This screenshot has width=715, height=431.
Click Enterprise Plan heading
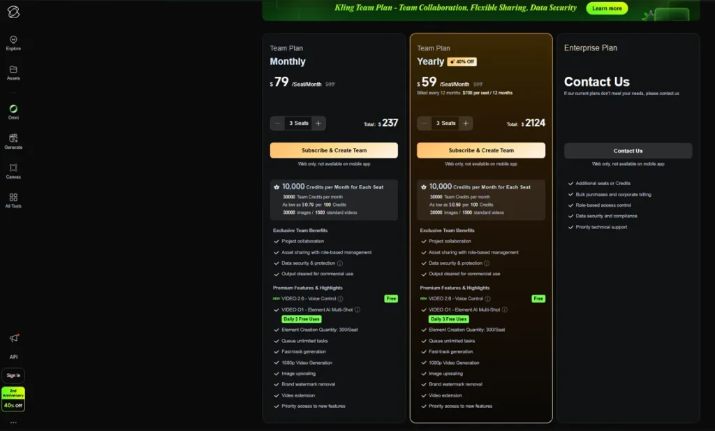point(591,48)
